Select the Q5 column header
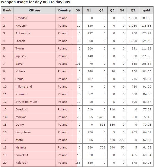The height and width of the screenshot is (167, 154). click(x=133, y=10)
